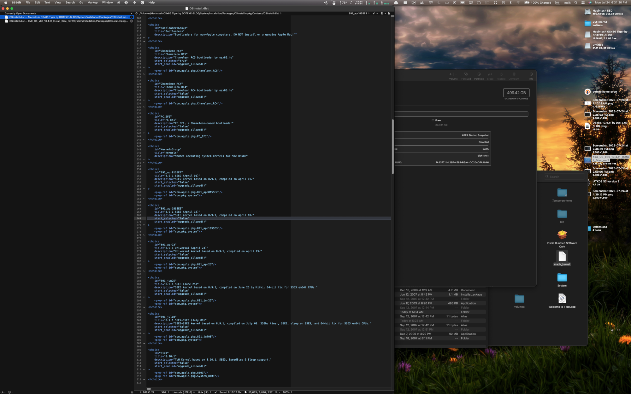Open the Search menu in menu bar
Screen dimensions: 631x394
tap(70, 3)
